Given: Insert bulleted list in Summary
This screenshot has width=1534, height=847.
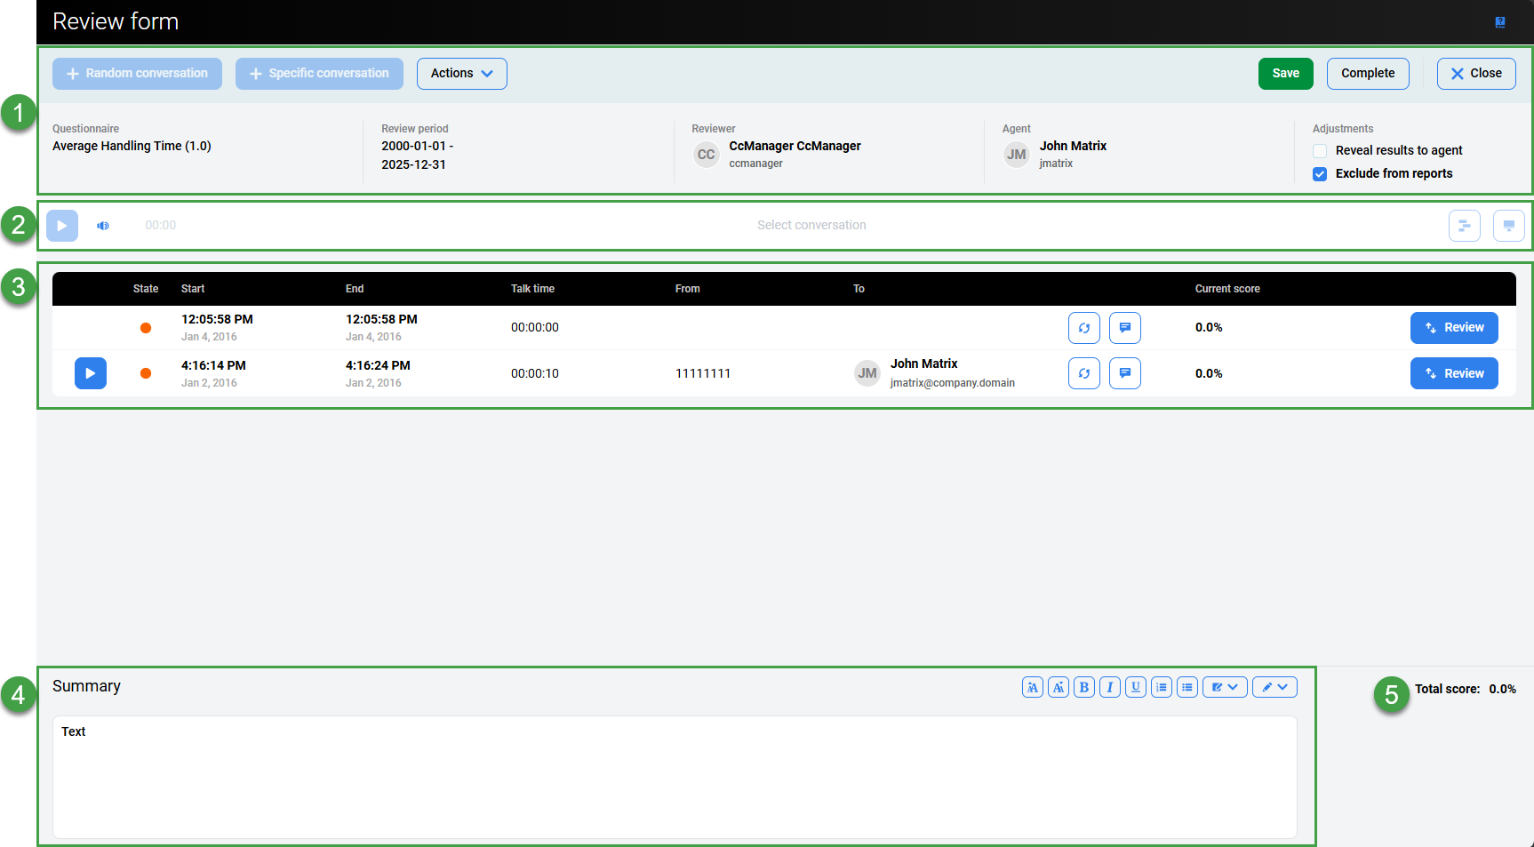Looking at the screenshot, I should coord(1186,687).
